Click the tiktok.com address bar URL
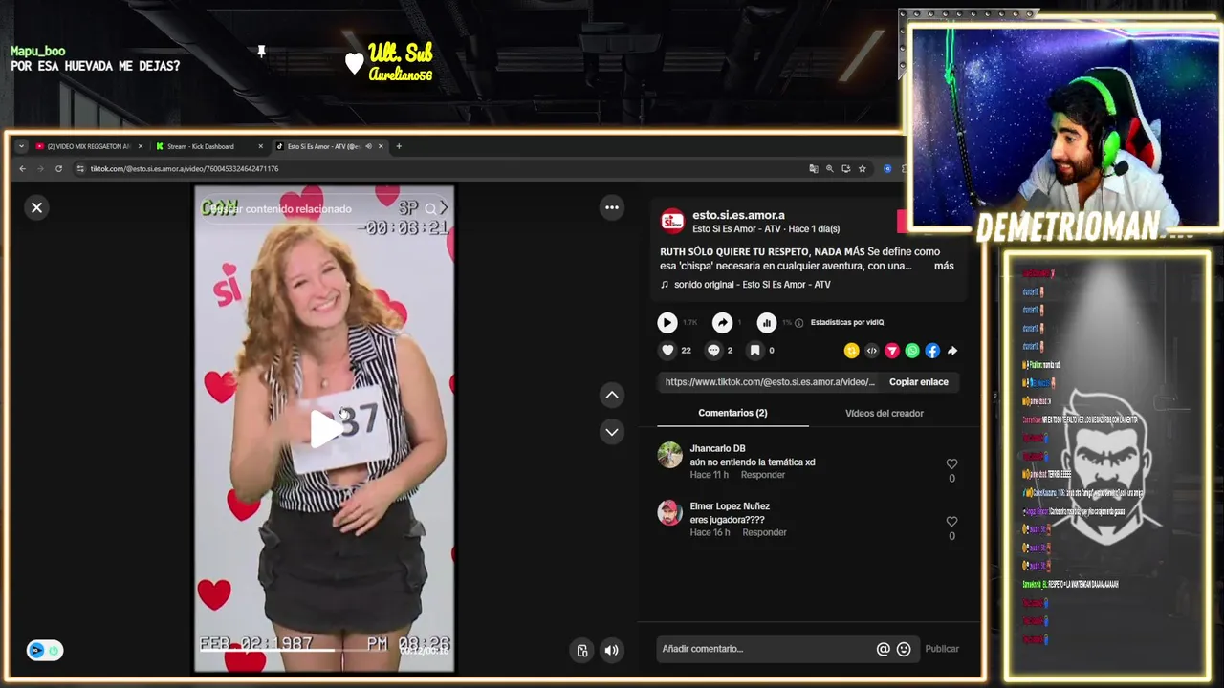The height and width of the screenshot is (688, 1224). 185,168
